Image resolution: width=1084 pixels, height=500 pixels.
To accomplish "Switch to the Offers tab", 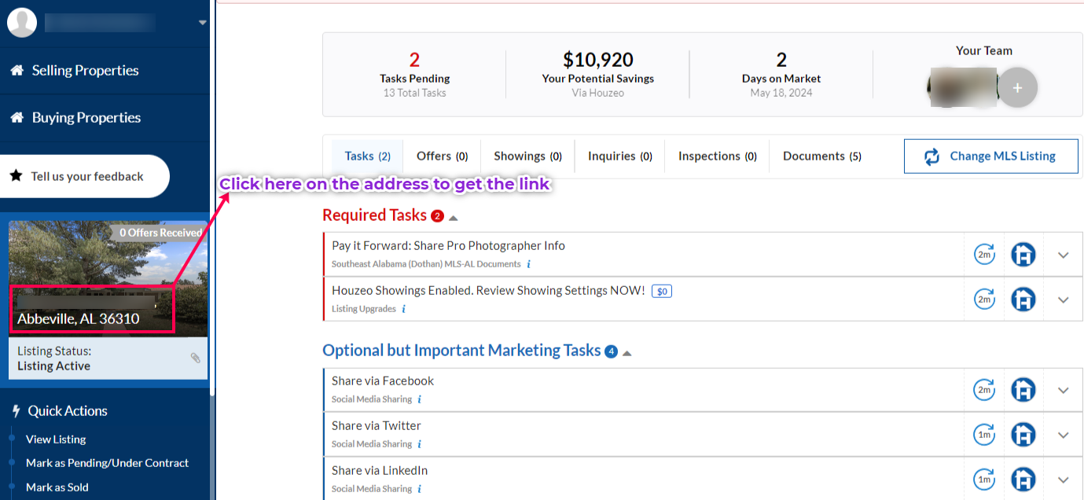I will click(442, 156).
